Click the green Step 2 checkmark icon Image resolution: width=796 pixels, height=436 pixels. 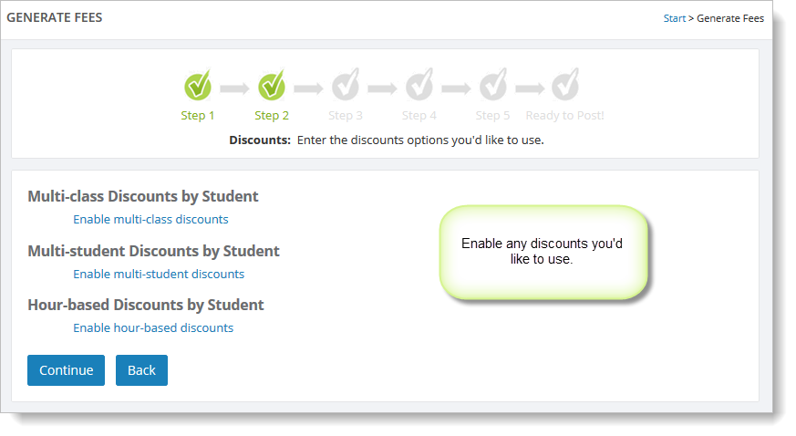[x=272, y=85]
